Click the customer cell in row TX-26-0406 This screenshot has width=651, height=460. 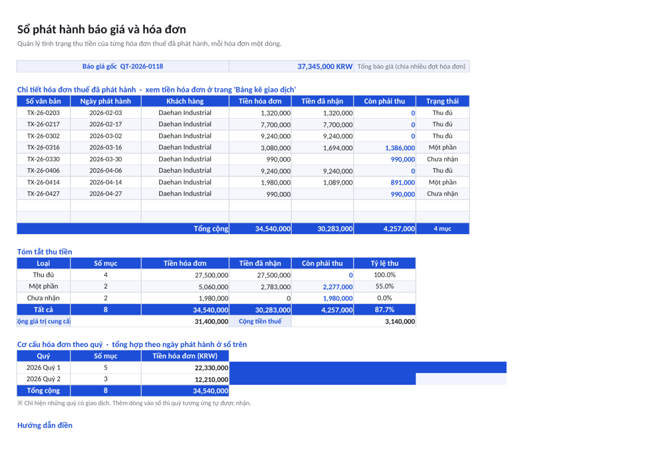185,171
